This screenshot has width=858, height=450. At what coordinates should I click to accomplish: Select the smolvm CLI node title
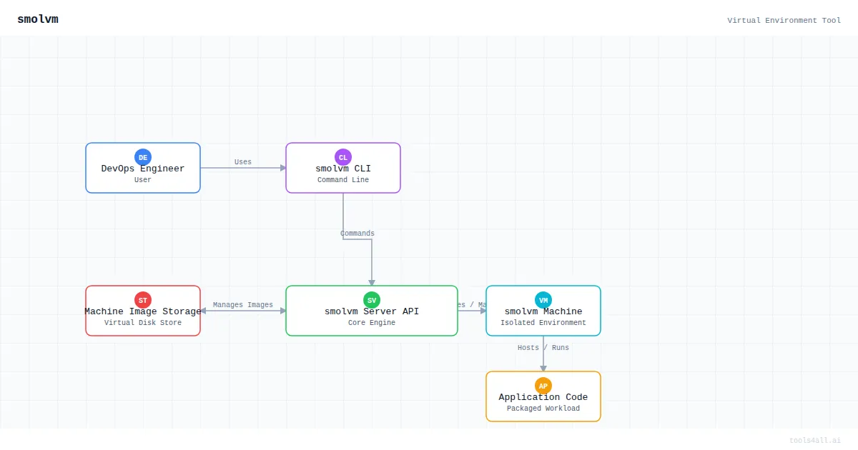coord(343,169)
